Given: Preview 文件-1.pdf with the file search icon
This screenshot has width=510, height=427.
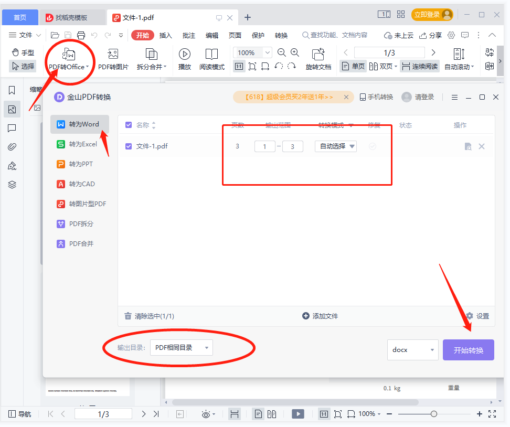Looking at the screenshot, I should click(468, 146).
